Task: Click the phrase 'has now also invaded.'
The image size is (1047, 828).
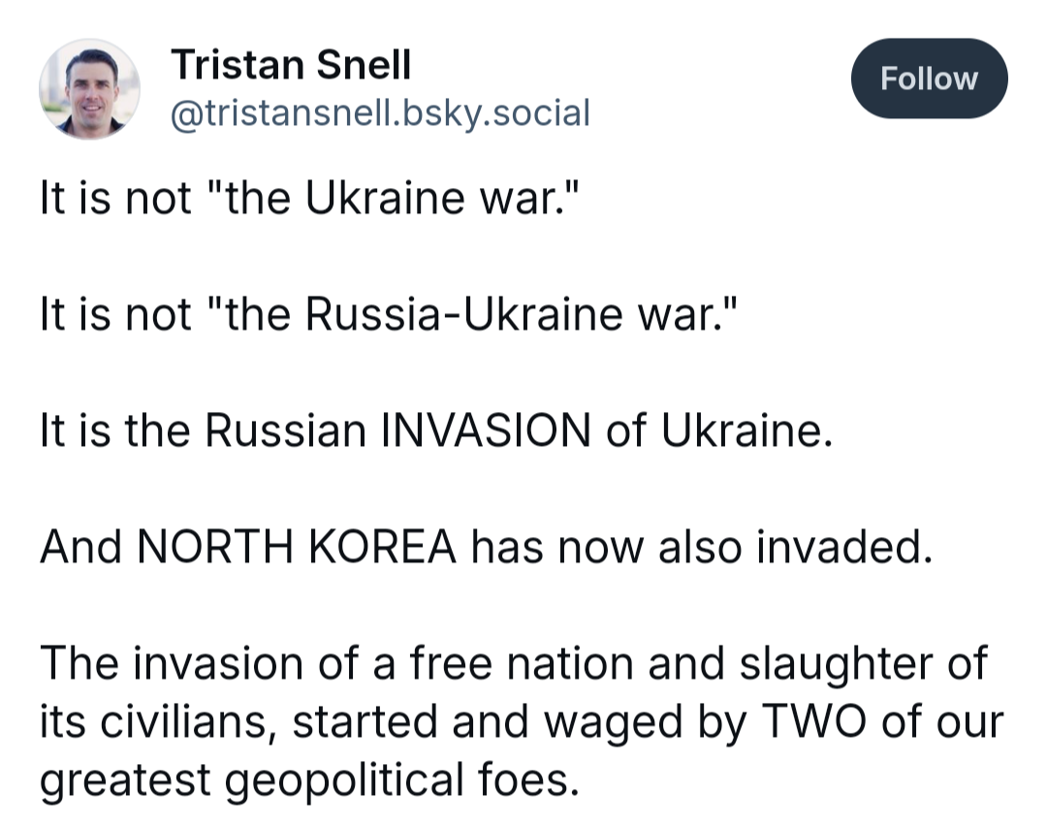Action: tap(702, 546)
